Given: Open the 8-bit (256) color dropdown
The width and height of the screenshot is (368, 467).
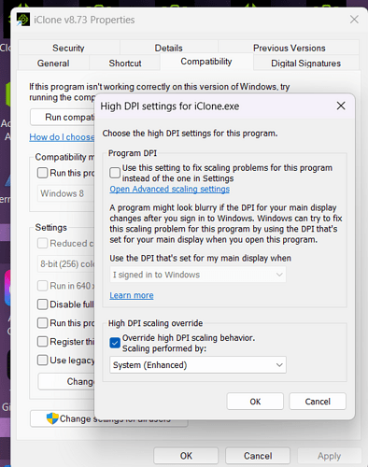Looking at the screenshot, I should (65, 264).
